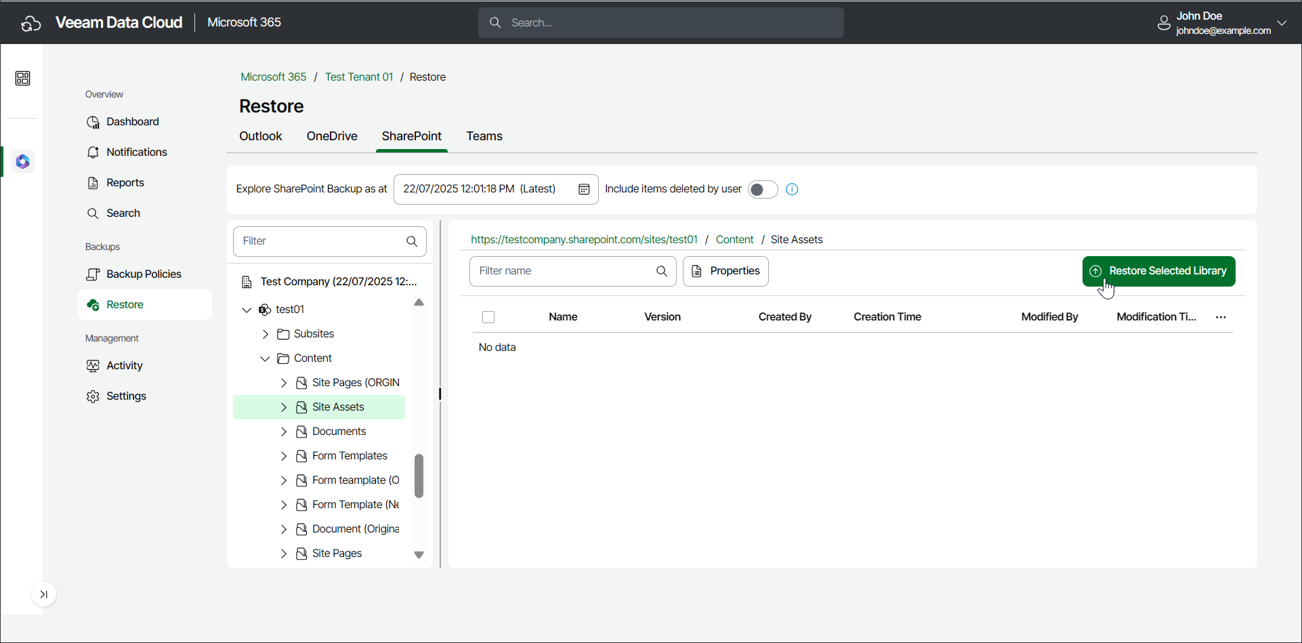Click the test01 SharePoint site icon

[x=265, y=310]
